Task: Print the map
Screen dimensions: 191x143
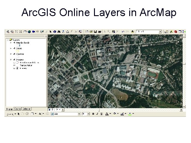Action: point(100,32)
